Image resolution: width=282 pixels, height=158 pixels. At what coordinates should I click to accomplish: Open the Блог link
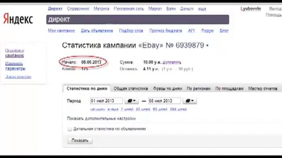pos(224,31)
